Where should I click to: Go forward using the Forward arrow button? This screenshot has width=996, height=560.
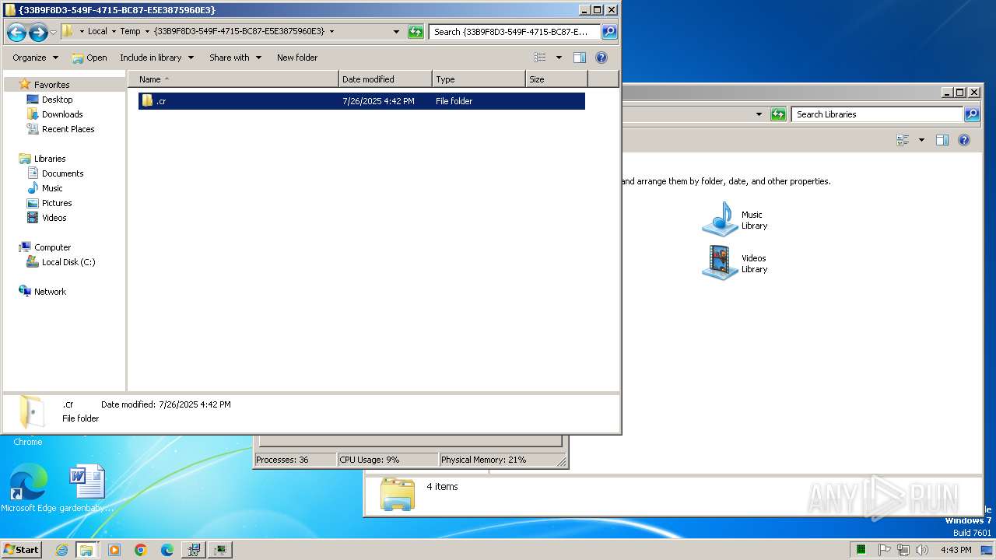coord(38,32)
